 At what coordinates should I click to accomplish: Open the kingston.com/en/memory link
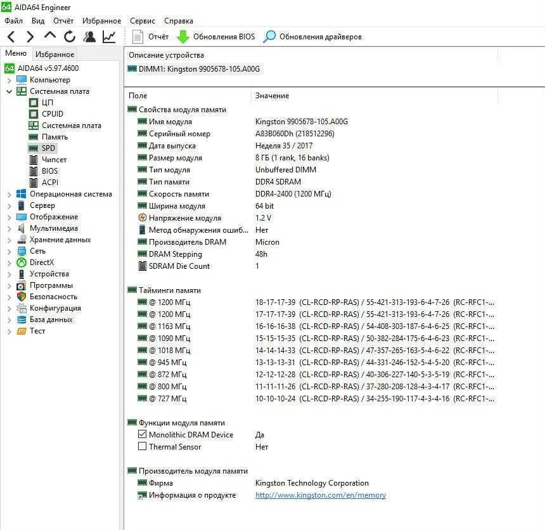click(x=321, y=495)
